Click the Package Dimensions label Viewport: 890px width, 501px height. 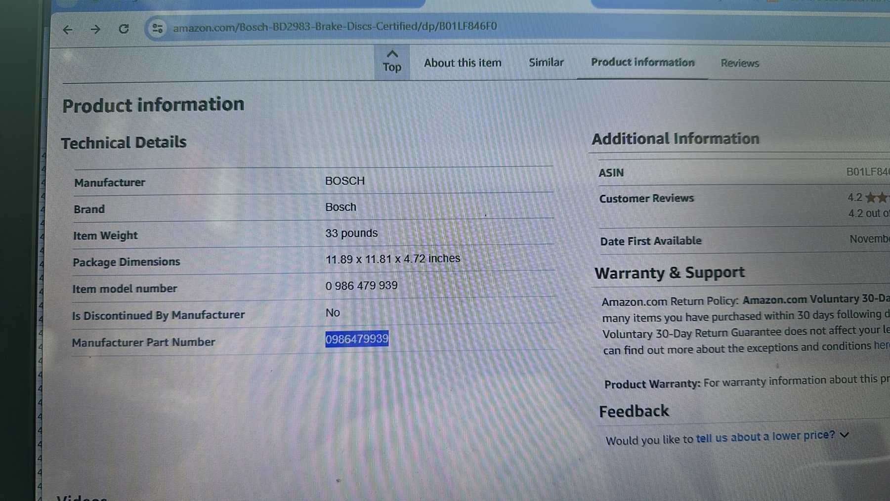tap(127, 262)
